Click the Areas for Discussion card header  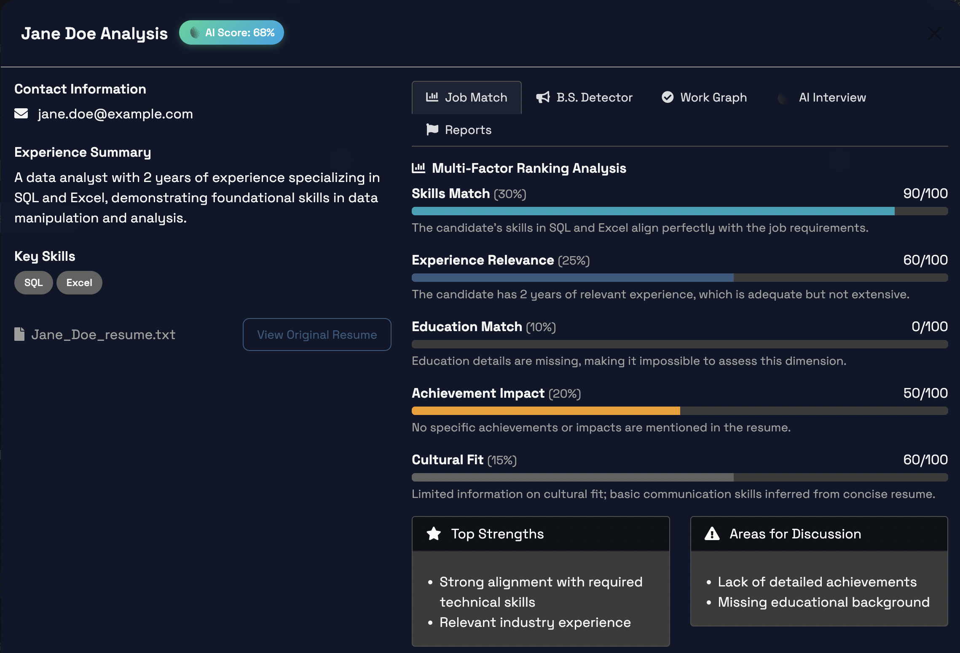point(819,534)
